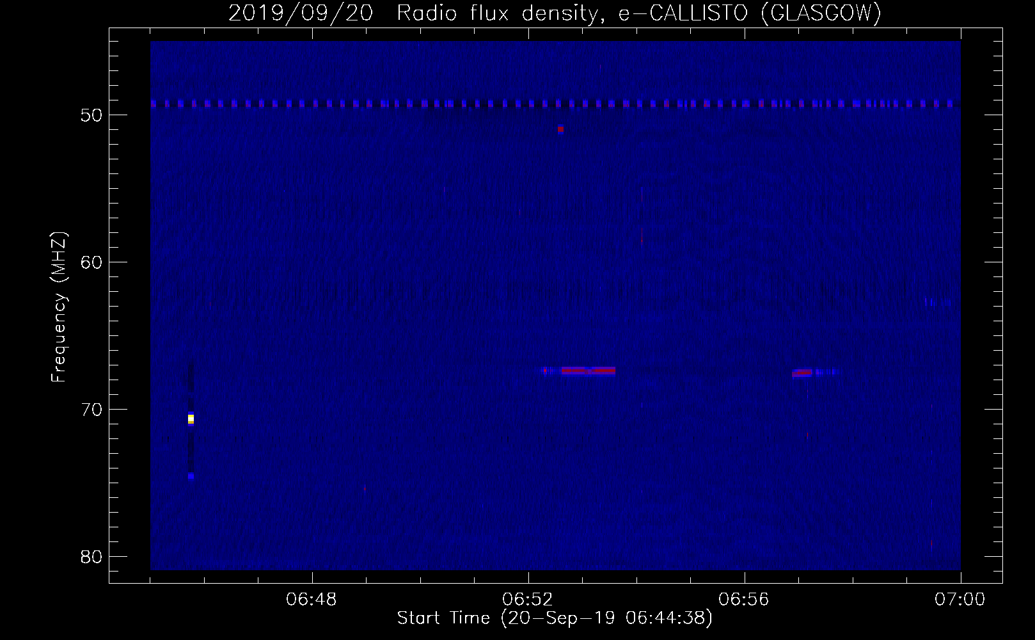
Task: Click the small red spot near 51 MHz
Action: point(560,129)
